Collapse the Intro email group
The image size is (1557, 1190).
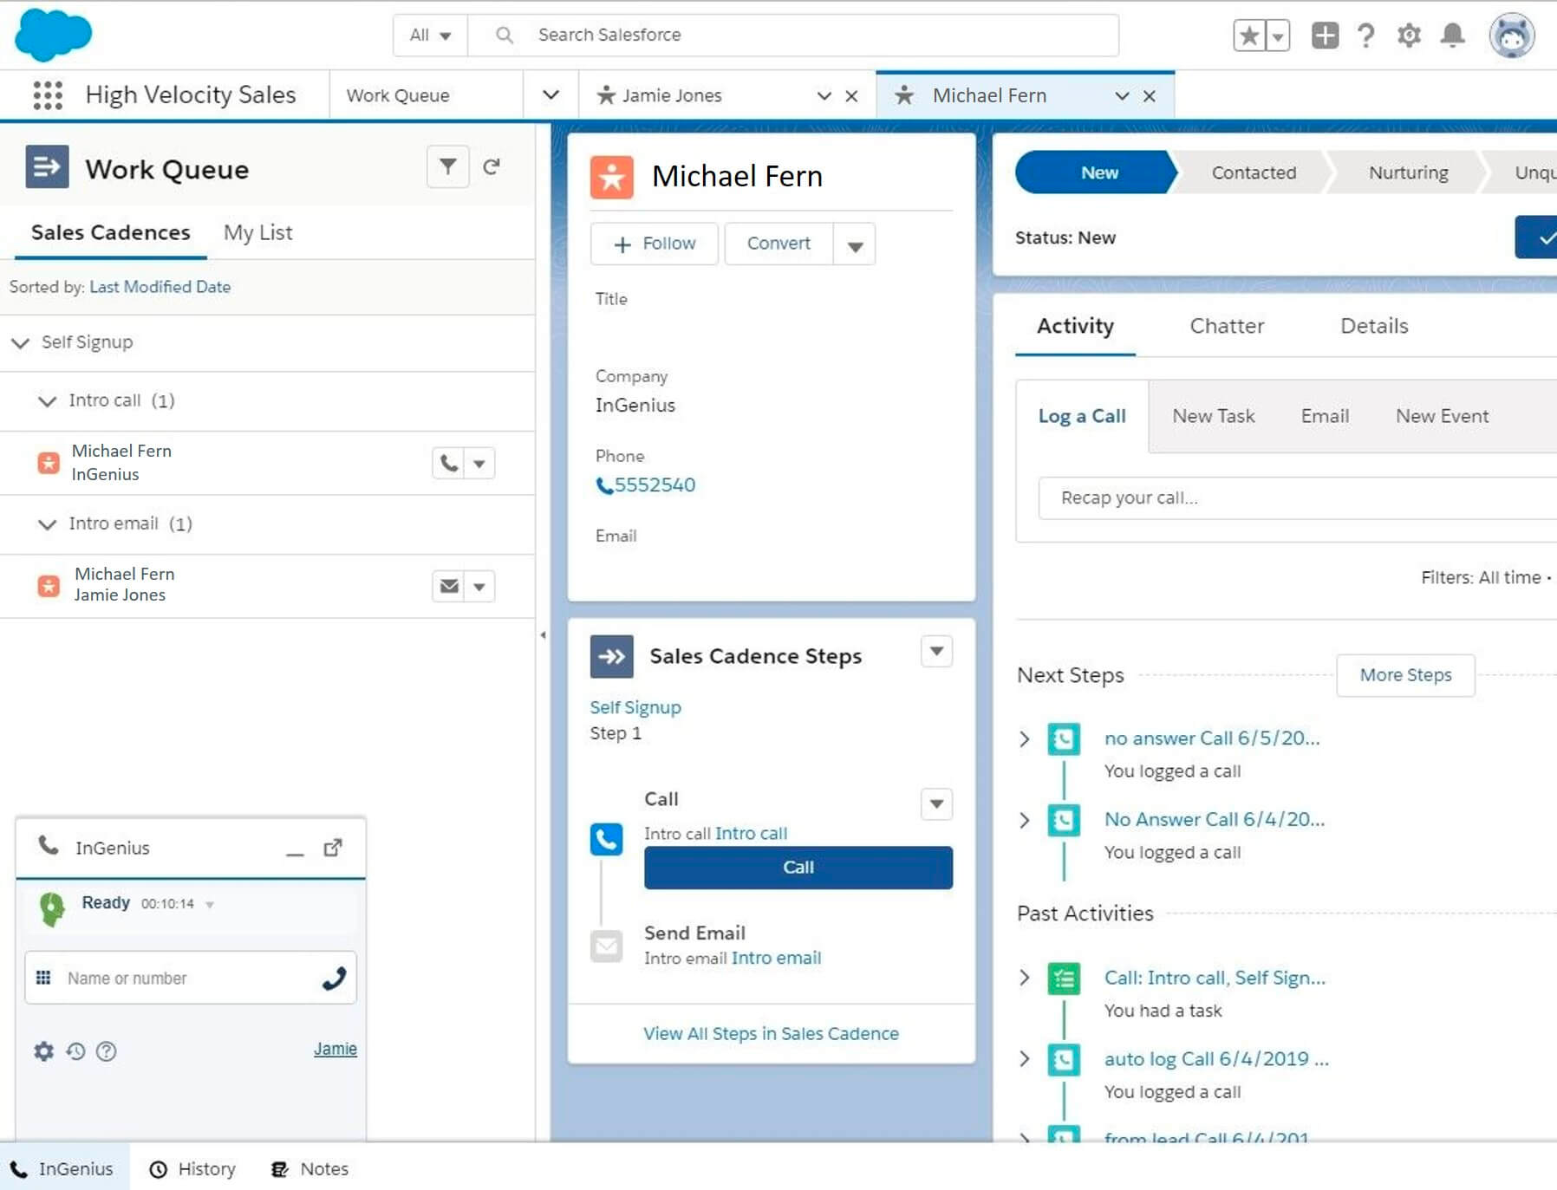(47, 523)
